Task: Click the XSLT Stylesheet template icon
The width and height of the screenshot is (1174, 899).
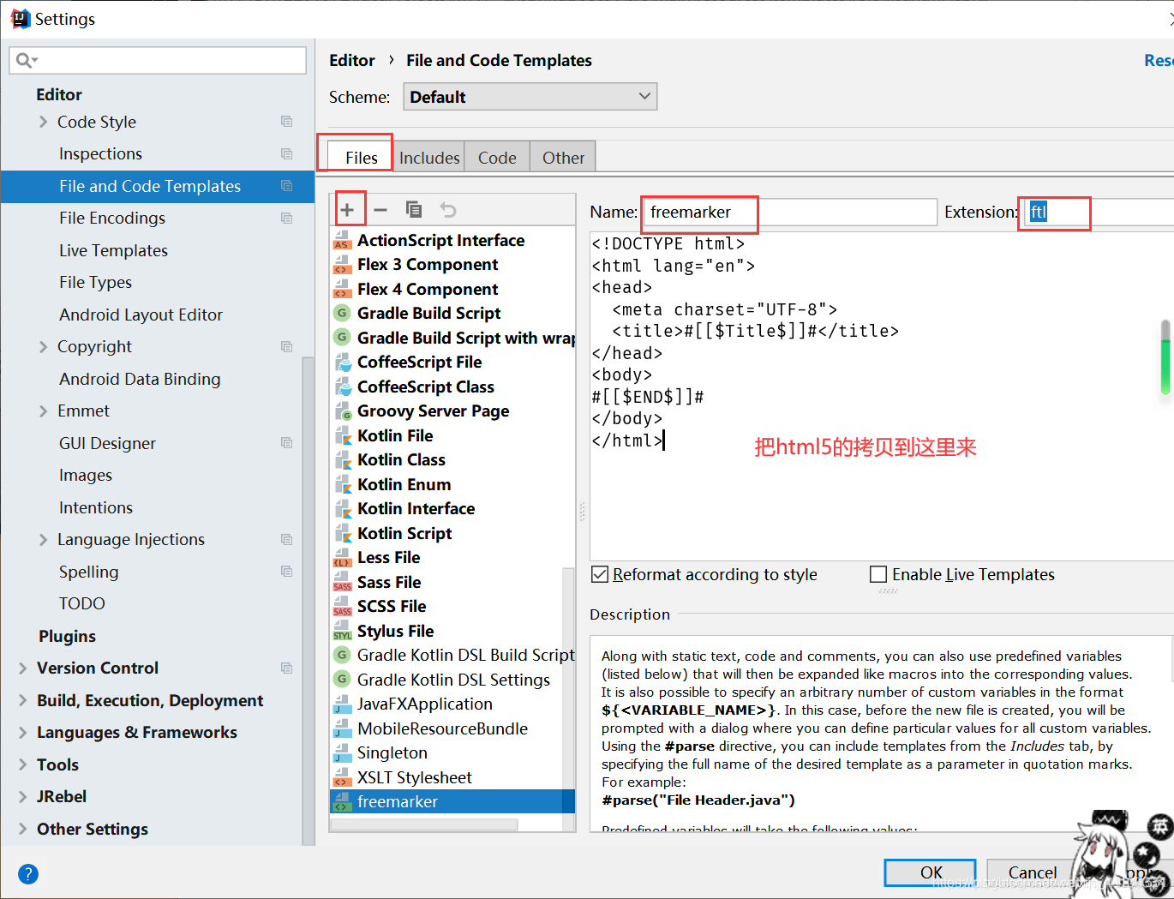Action: [x=343, y=777]
